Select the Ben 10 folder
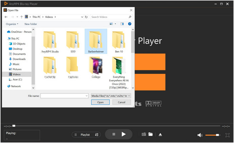Viewport: 234px width, 143px height. pos(119,41)
